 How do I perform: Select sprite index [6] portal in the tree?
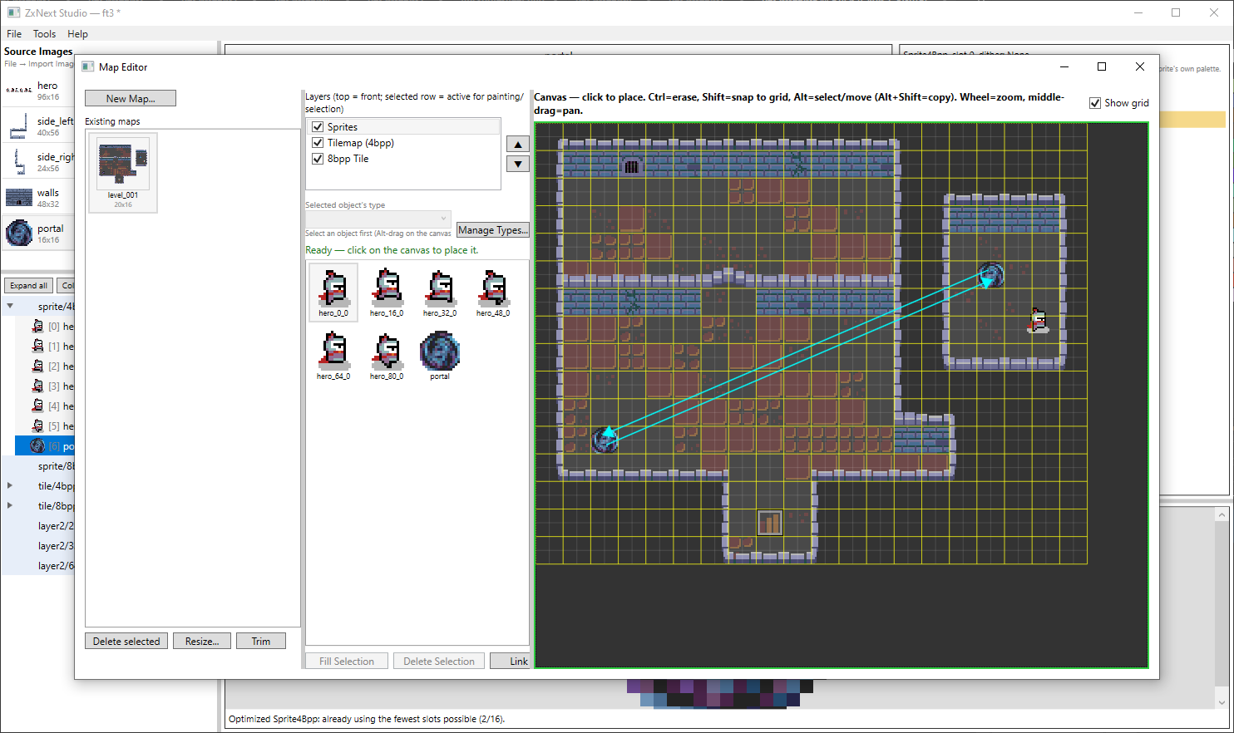[x=45, y=446]
